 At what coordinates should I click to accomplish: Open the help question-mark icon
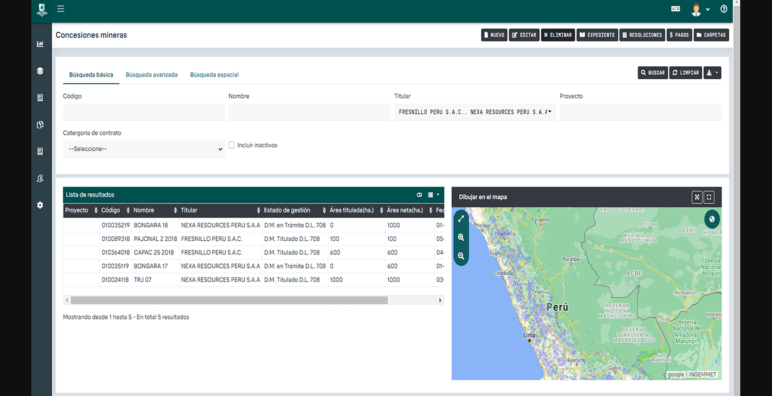tap(724, 9)
